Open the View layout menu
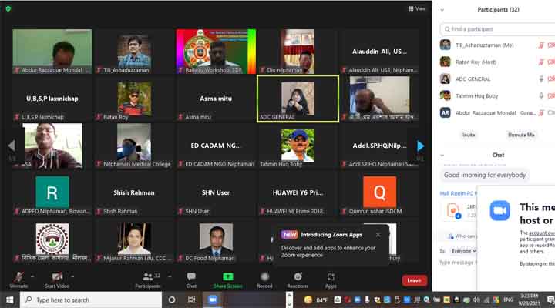Screen dimensions: 555x308 [x=417, y=8]
